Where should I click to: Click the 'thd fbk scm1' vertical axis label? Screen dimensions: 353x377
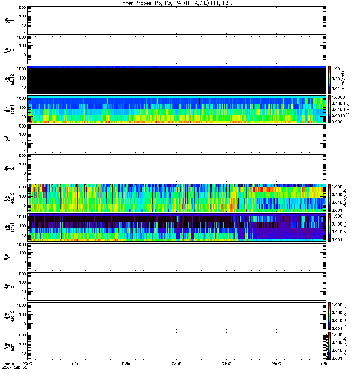click(x=9, y=228)
